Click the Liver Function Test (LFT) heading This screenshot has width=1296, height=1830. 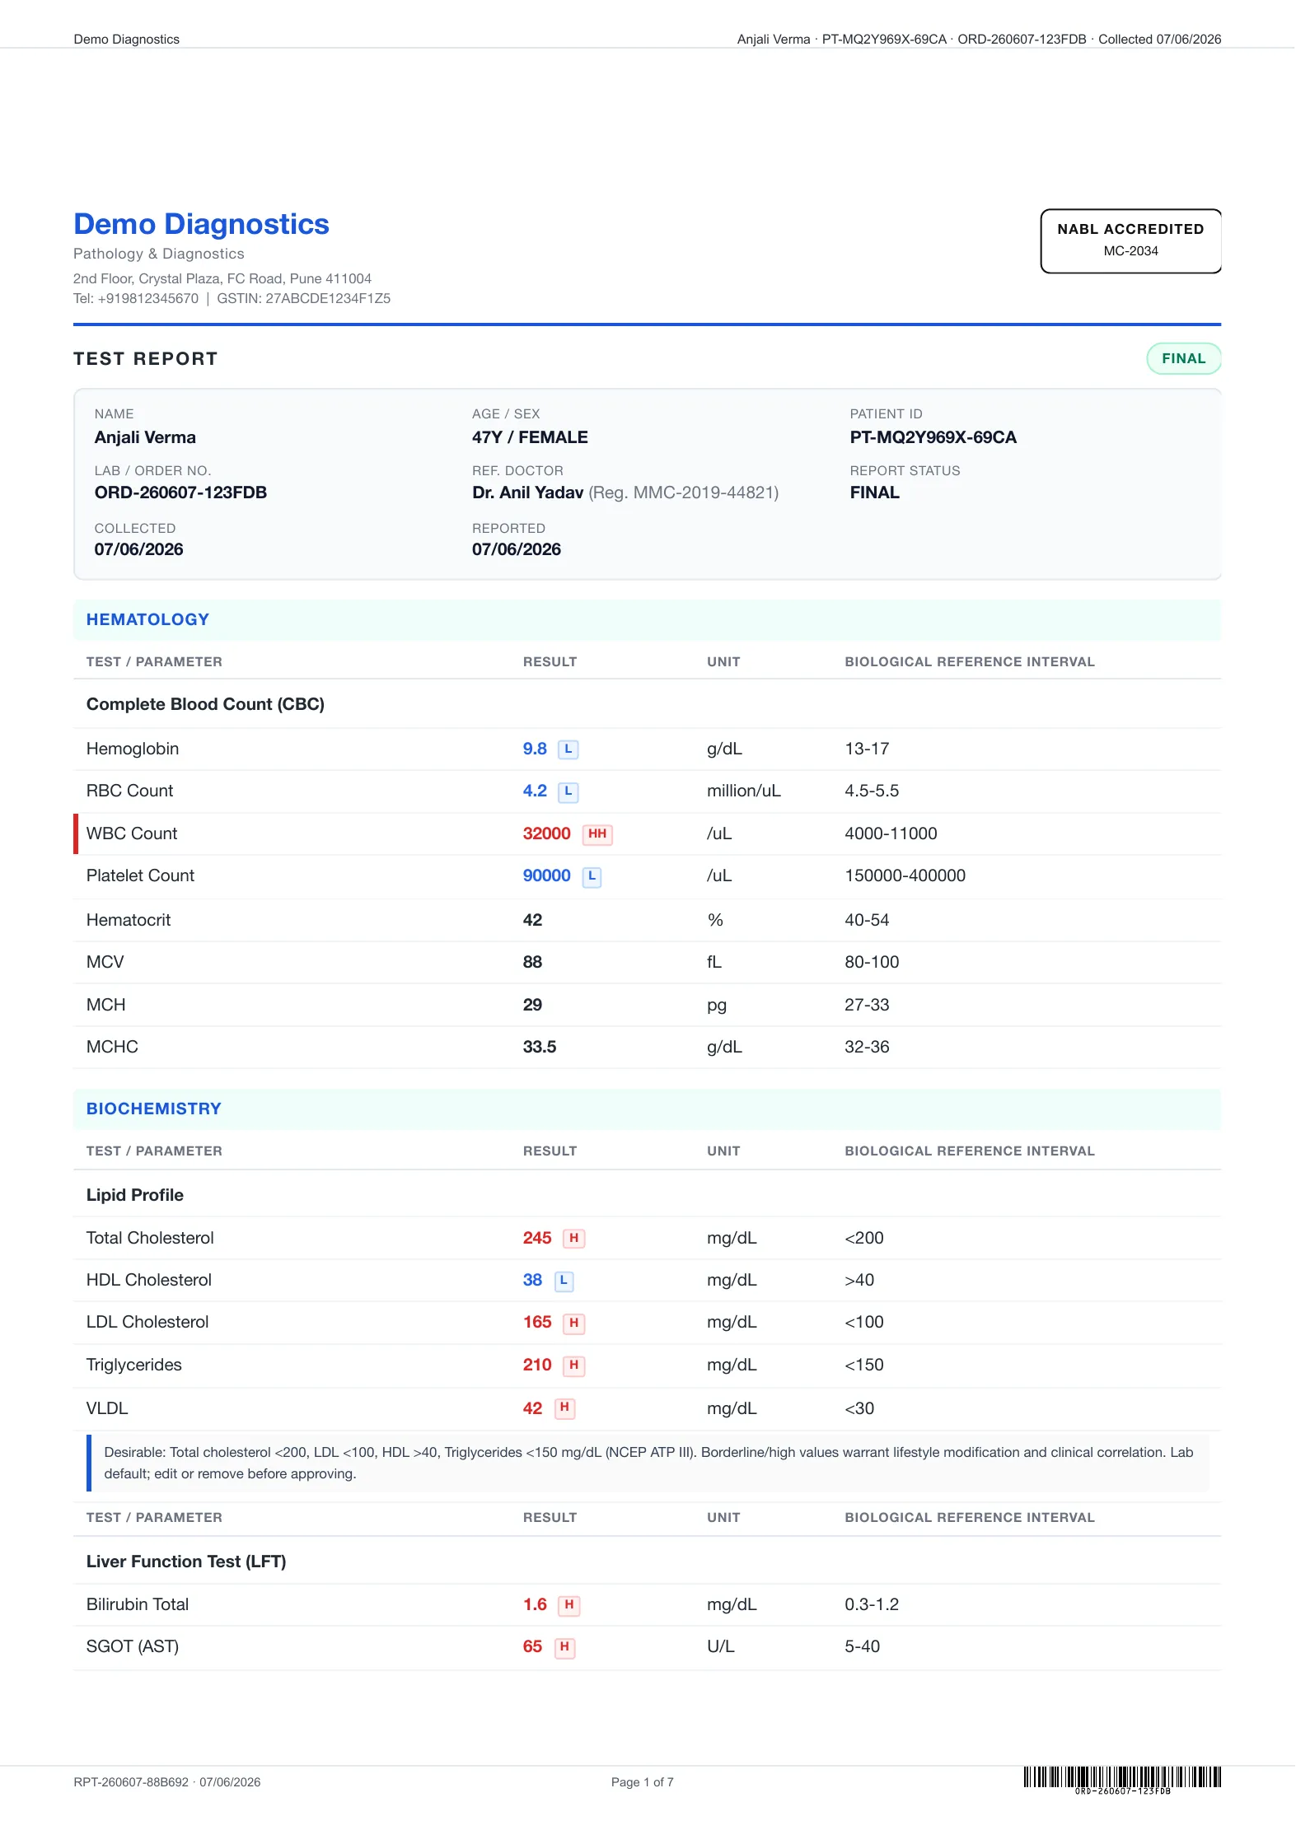tap(186, 1562)
